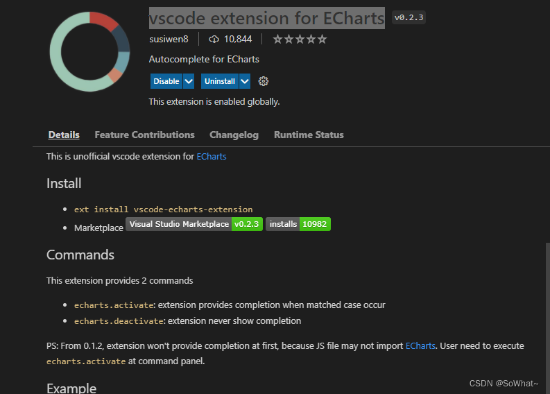Show the Runtime Status tab
The height and width of the screenshot is (394, 550).
309,135
